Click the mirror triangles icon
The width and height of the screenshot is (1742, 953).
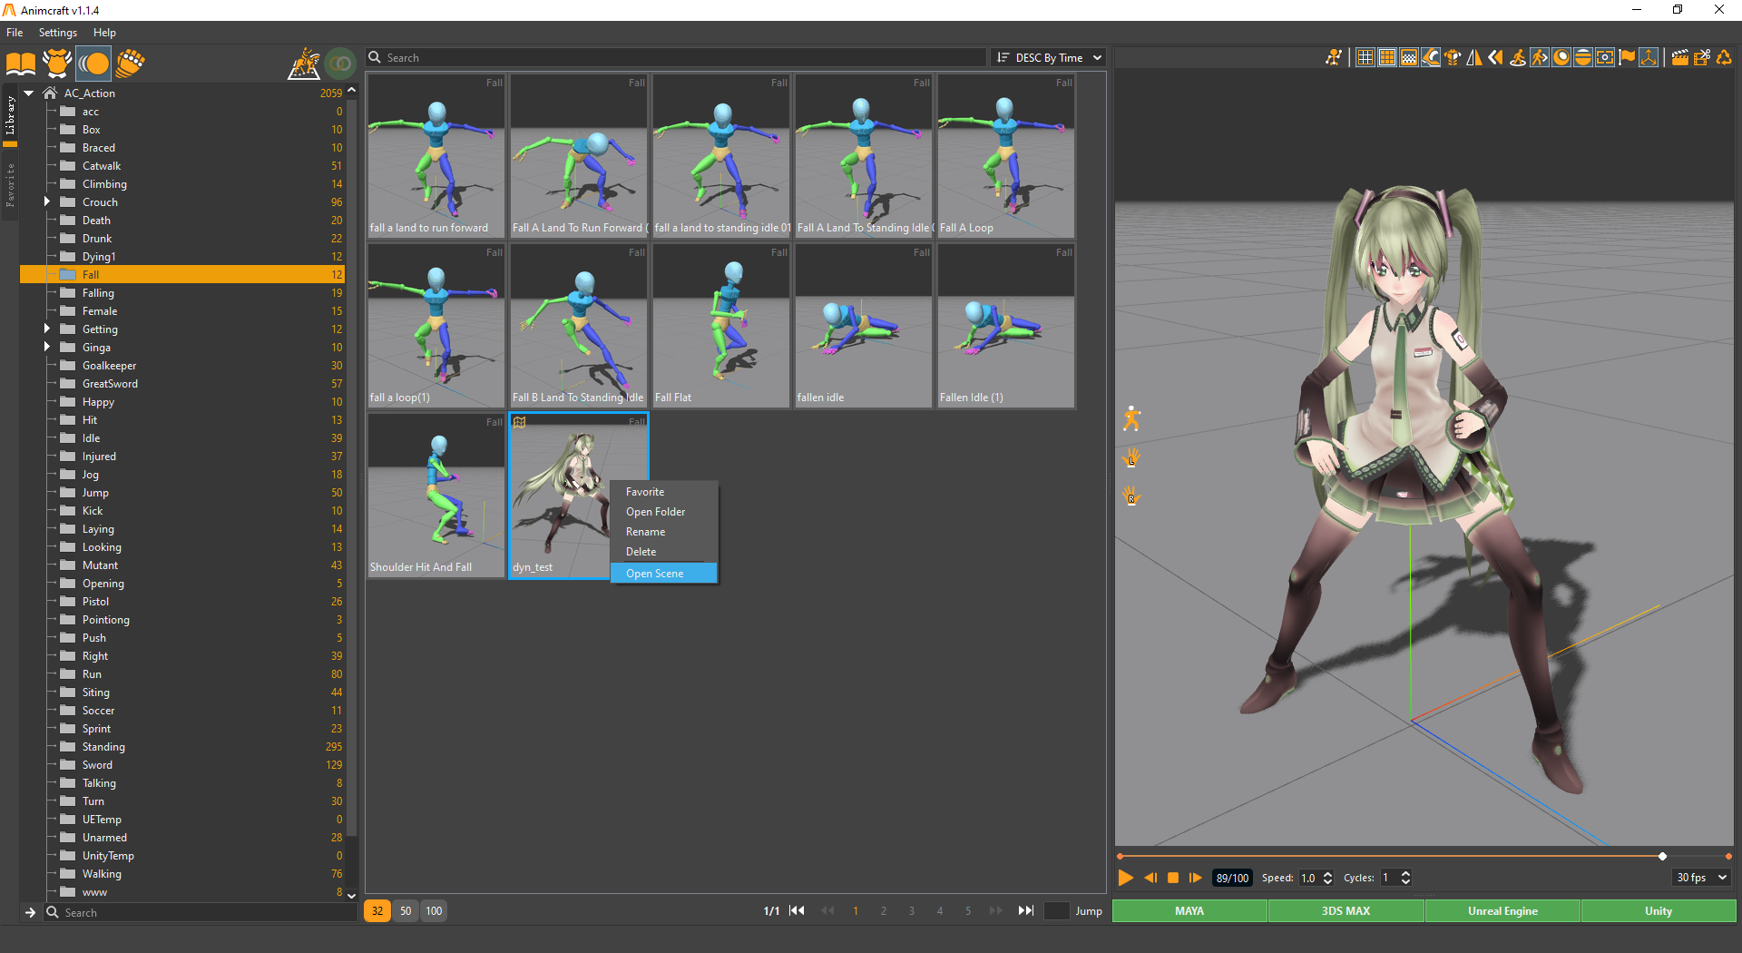(x=1474, y=57)
